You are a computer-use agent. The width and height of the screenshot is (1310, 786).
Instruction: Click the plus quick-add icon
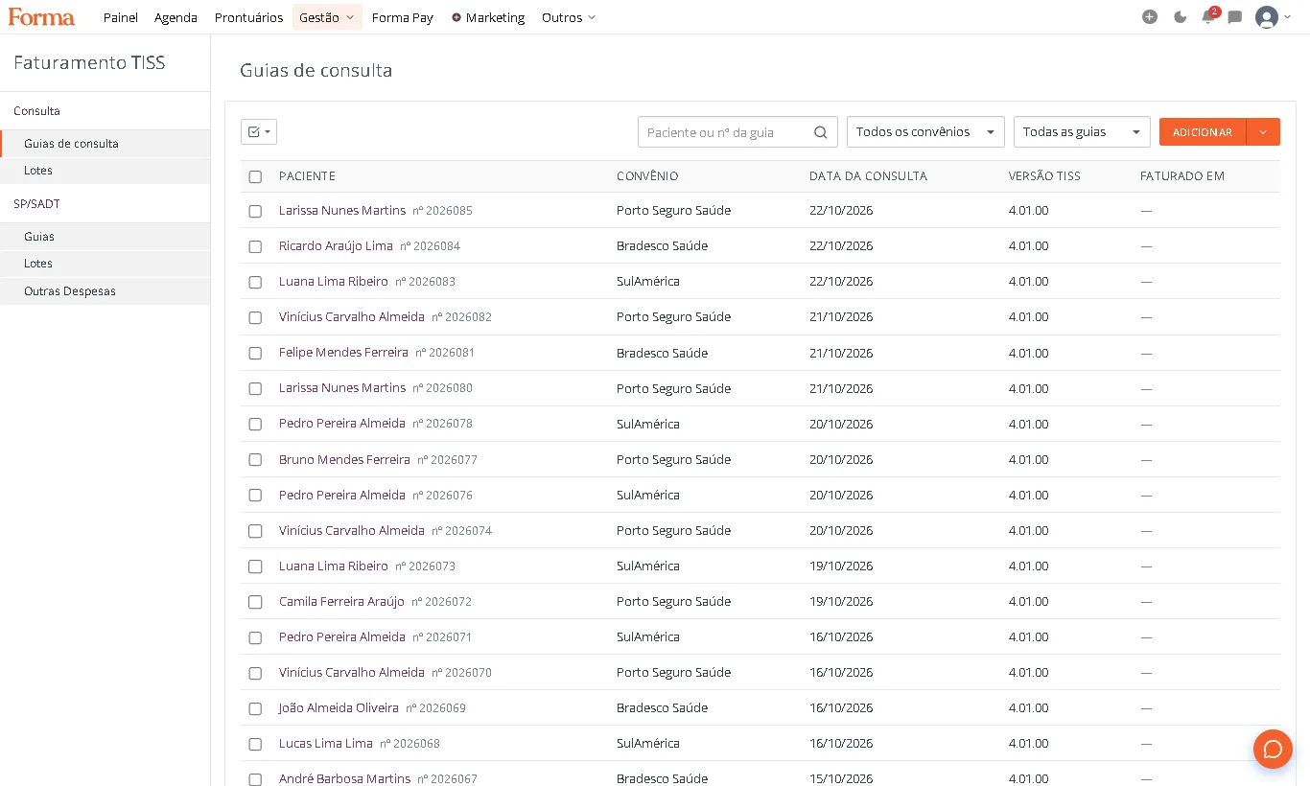pos(1150,17)
